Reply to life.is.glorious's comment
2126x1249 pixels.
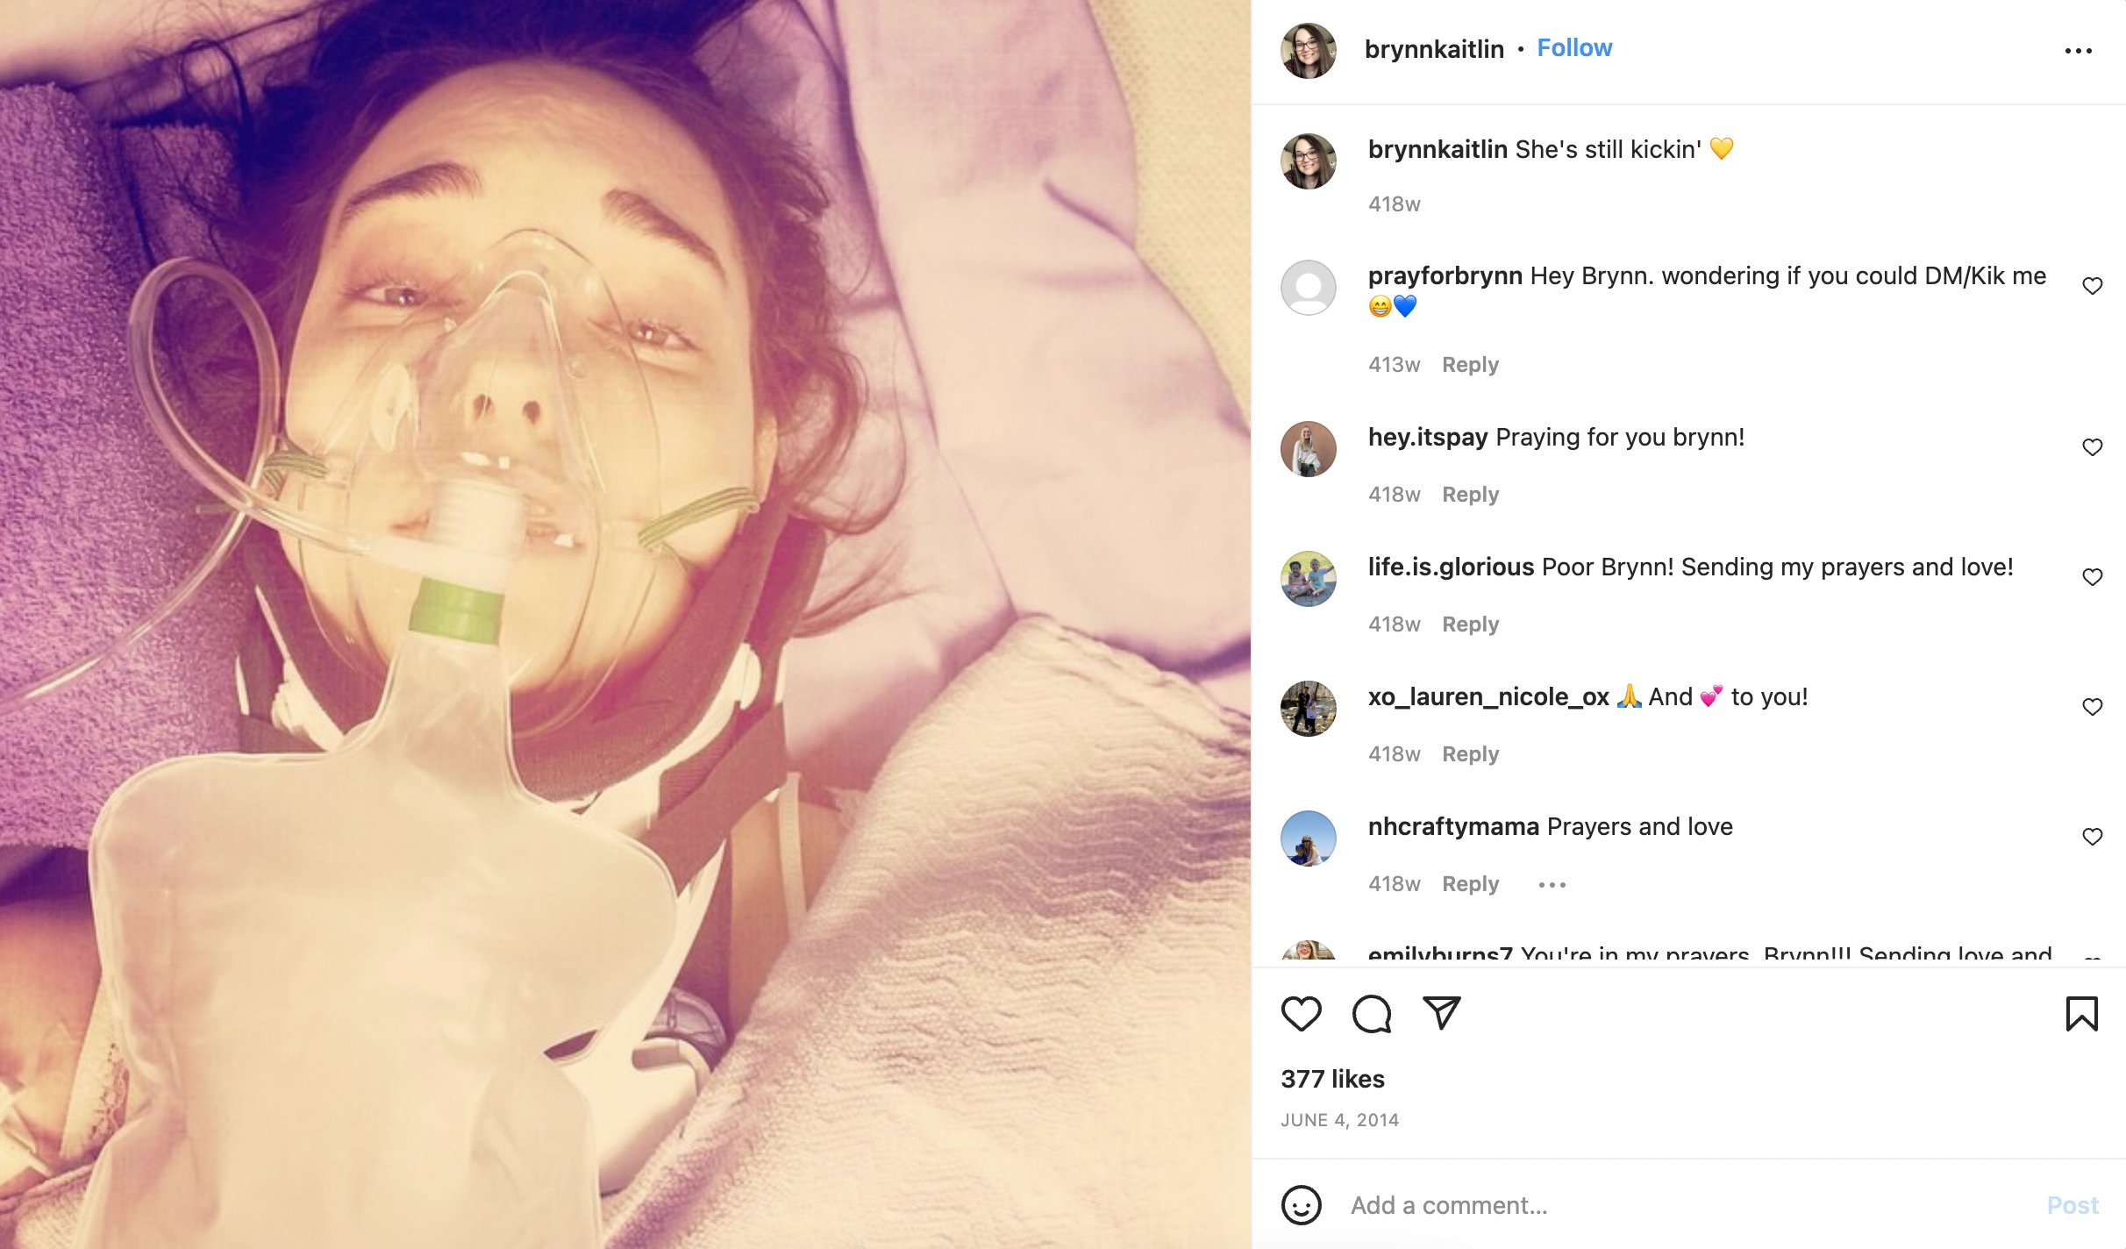(x=1470, y=624)
